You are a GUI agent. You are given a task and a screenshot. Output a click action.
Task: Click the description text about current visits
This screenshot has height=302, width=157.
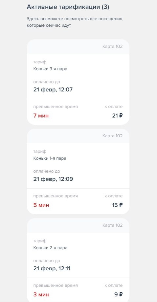[75, 22]
